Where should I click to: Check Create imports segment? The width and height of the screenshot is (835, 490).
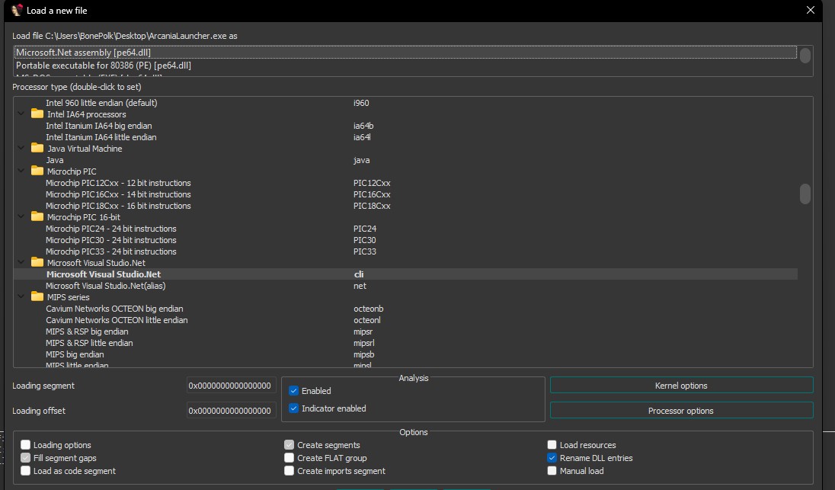click(290, 471)
